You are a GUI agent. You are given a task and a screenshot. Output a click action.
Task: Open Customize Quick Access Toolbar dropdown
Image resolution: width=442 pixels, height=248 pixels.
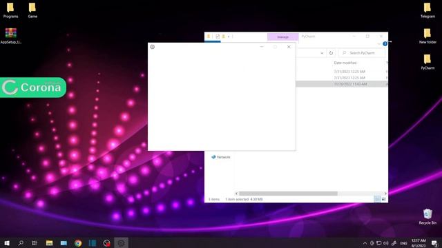(x=229, y=37)
